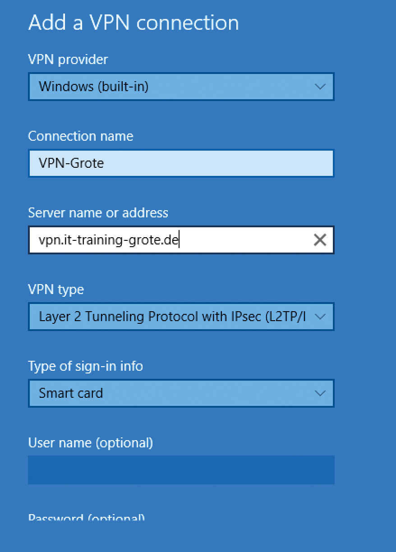The image size is (396, 552).
Task: Place cursor after vpn.it-training-grote.de
Action: click(180, 240)
